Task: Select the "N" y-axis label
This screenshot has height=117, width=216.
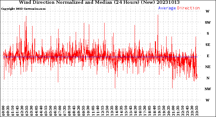Action: [208, 78]
